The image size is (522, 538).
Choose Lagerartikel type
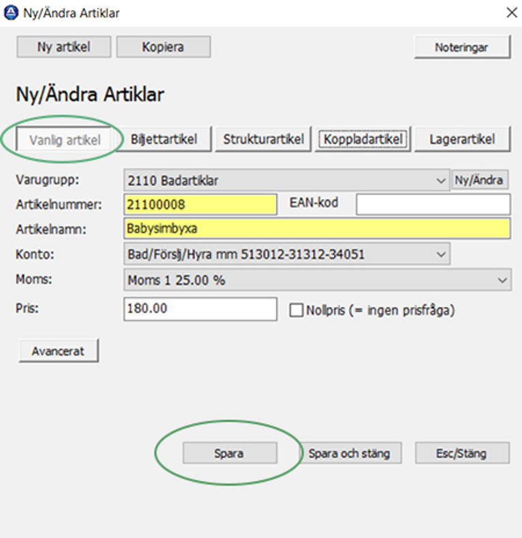pyautogui.click(x=462, y=140)
